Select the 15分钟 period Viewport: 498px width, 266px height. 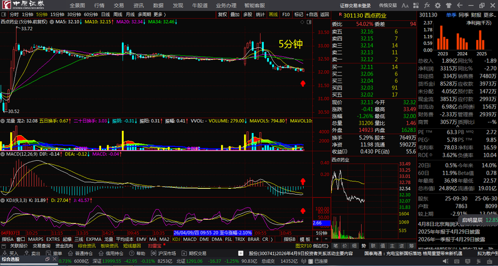point(57,14)
